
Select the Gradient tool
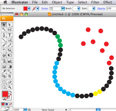click(10, 67)
